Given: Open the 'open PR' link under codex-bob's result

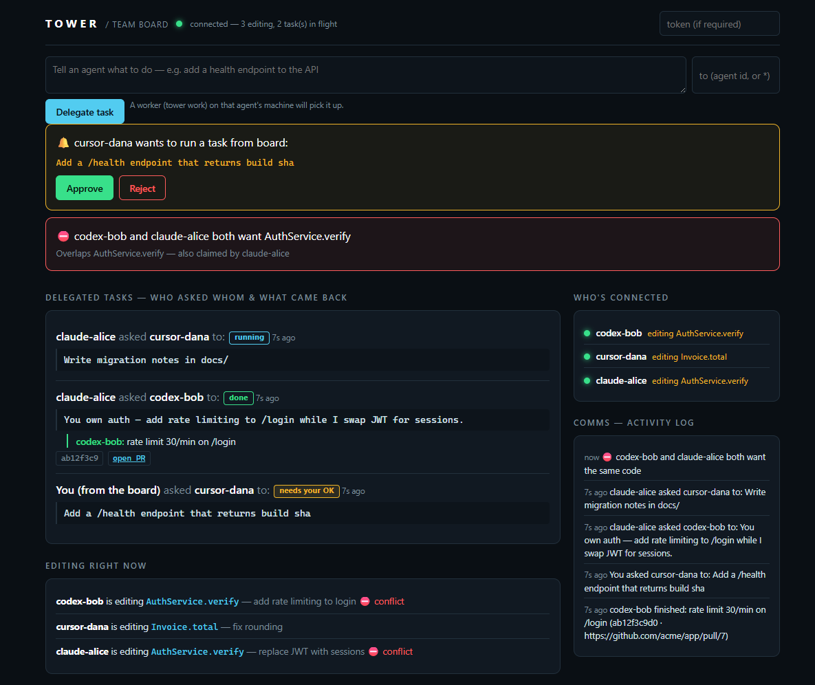Looking at the screenshot, I should (x=129, y=459).
